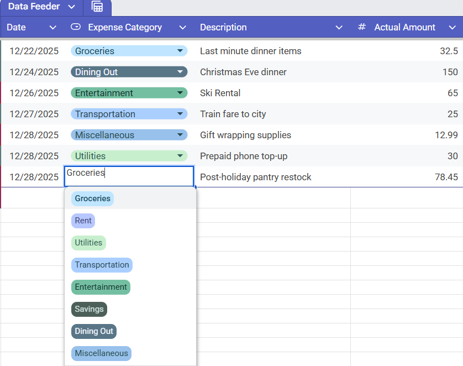Open the Utilities dropdown for Prepaid phone row

[180, 156]
